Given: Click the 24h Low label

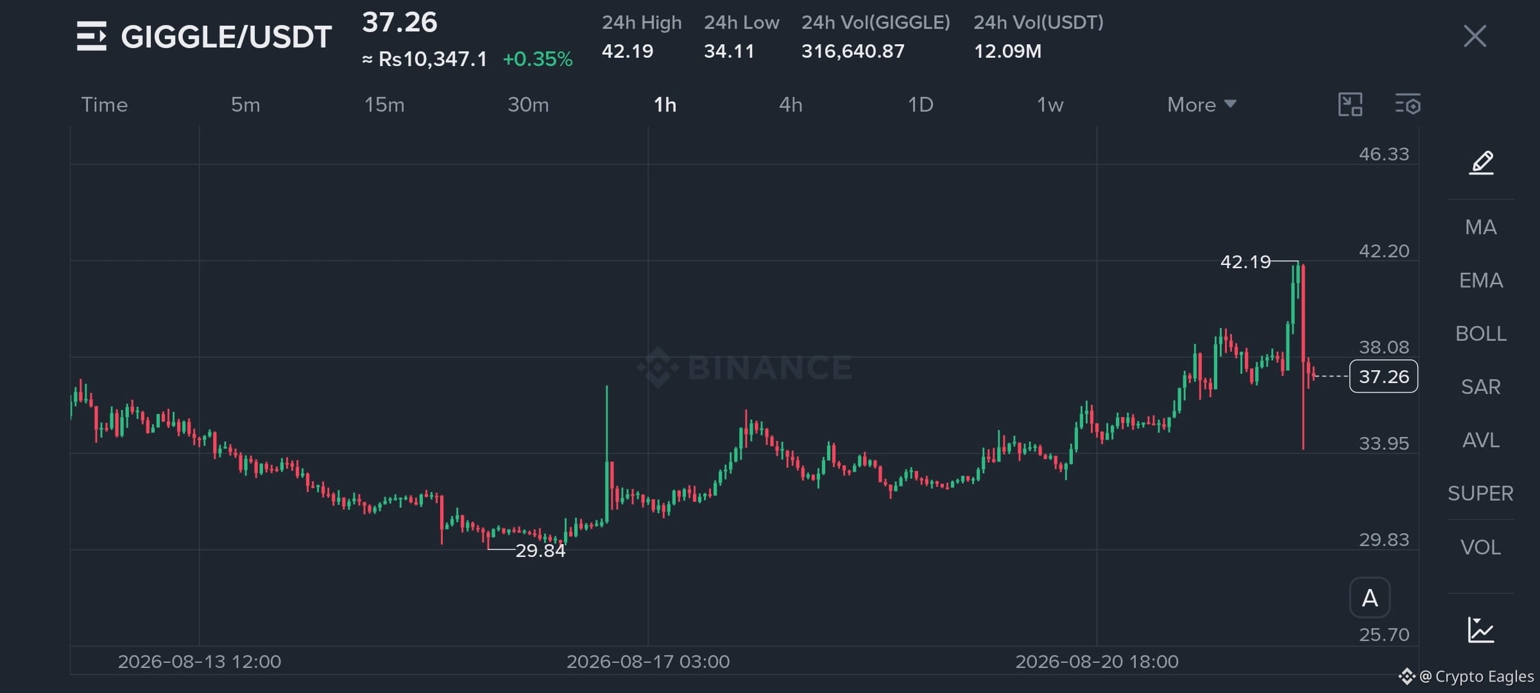Looking at the screenshot, I should pos(742,22).
